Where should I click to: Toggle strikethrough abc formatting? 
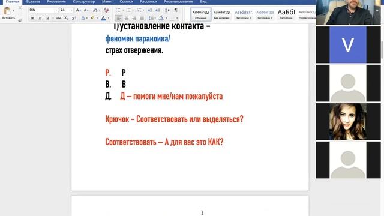click(x=58, y=18)
